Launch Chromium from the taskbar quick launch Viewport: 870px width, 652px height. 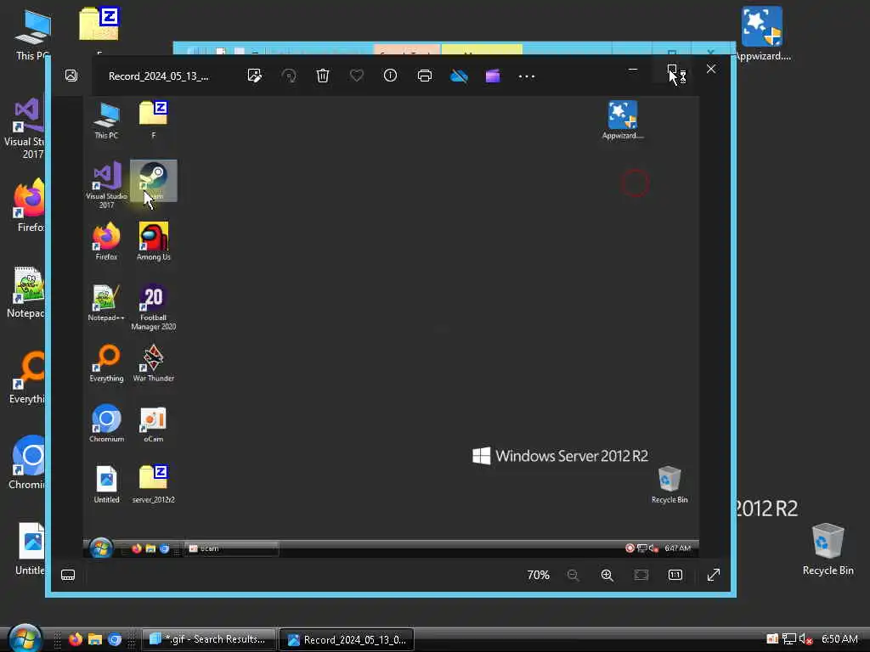115,639
